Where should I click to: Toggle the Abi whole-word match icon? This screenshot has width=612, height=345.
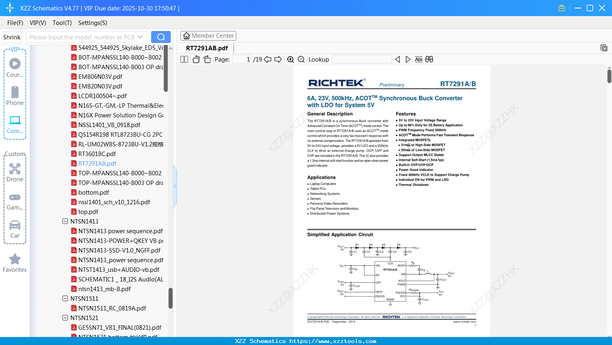[419, 60]
